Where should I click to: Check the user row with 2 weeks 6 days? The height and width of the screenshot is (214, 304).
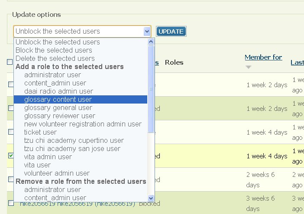pos(11,179)
